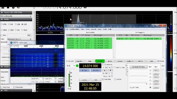The image size is (177, 99).
Task: Open the File menu in WSJT-X
Action: point(67,29)
